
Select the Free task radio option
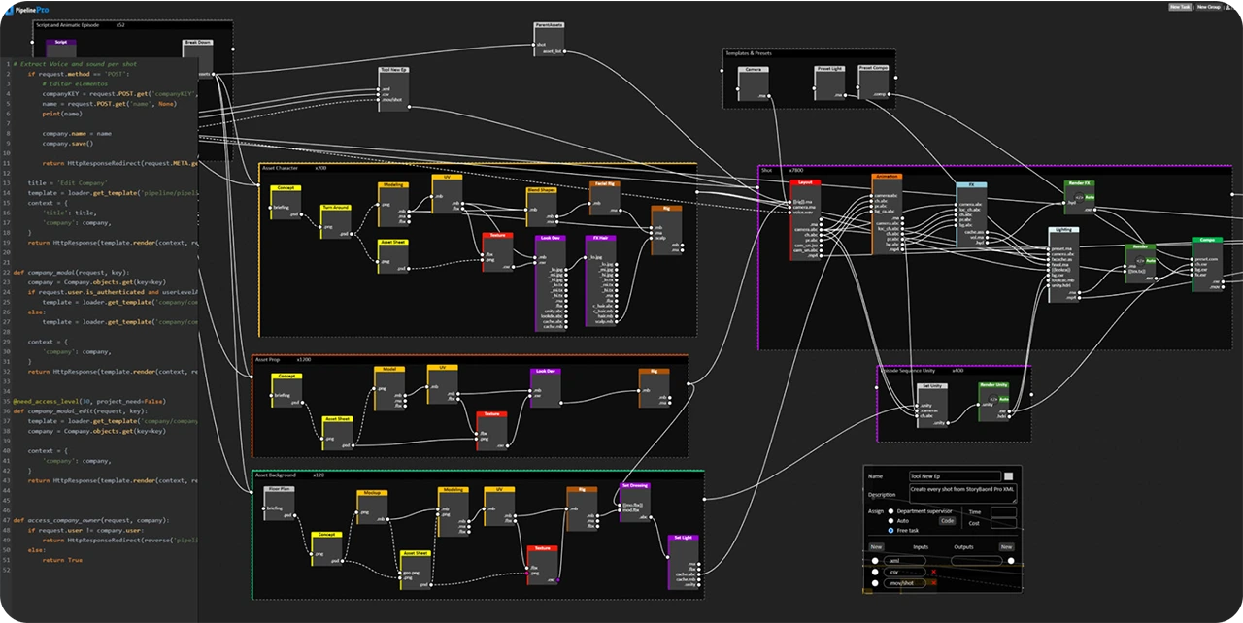[890, 531]
